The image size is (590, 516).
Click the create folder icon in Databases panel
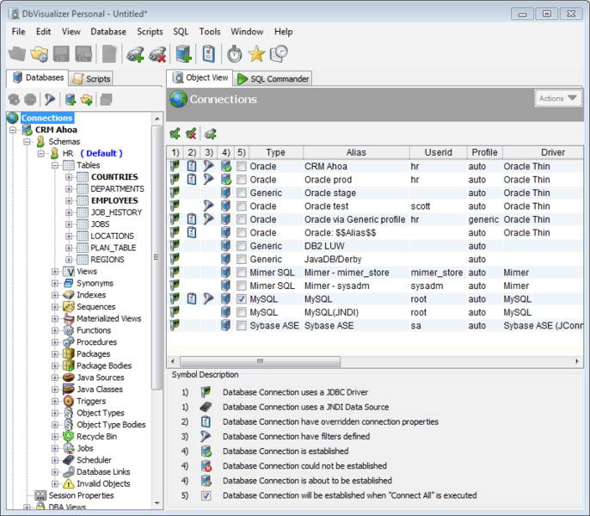(87, 100)
